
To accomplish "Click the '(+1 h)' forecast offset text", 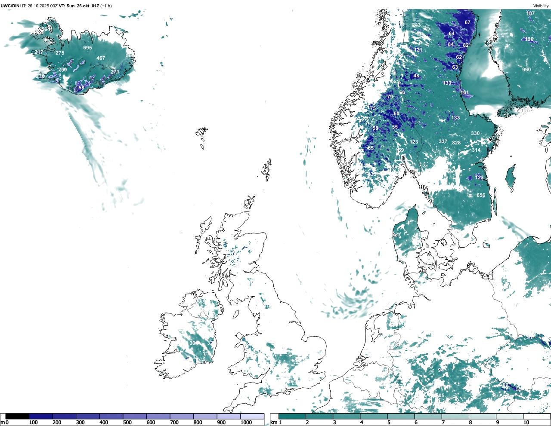I will 106,6.
